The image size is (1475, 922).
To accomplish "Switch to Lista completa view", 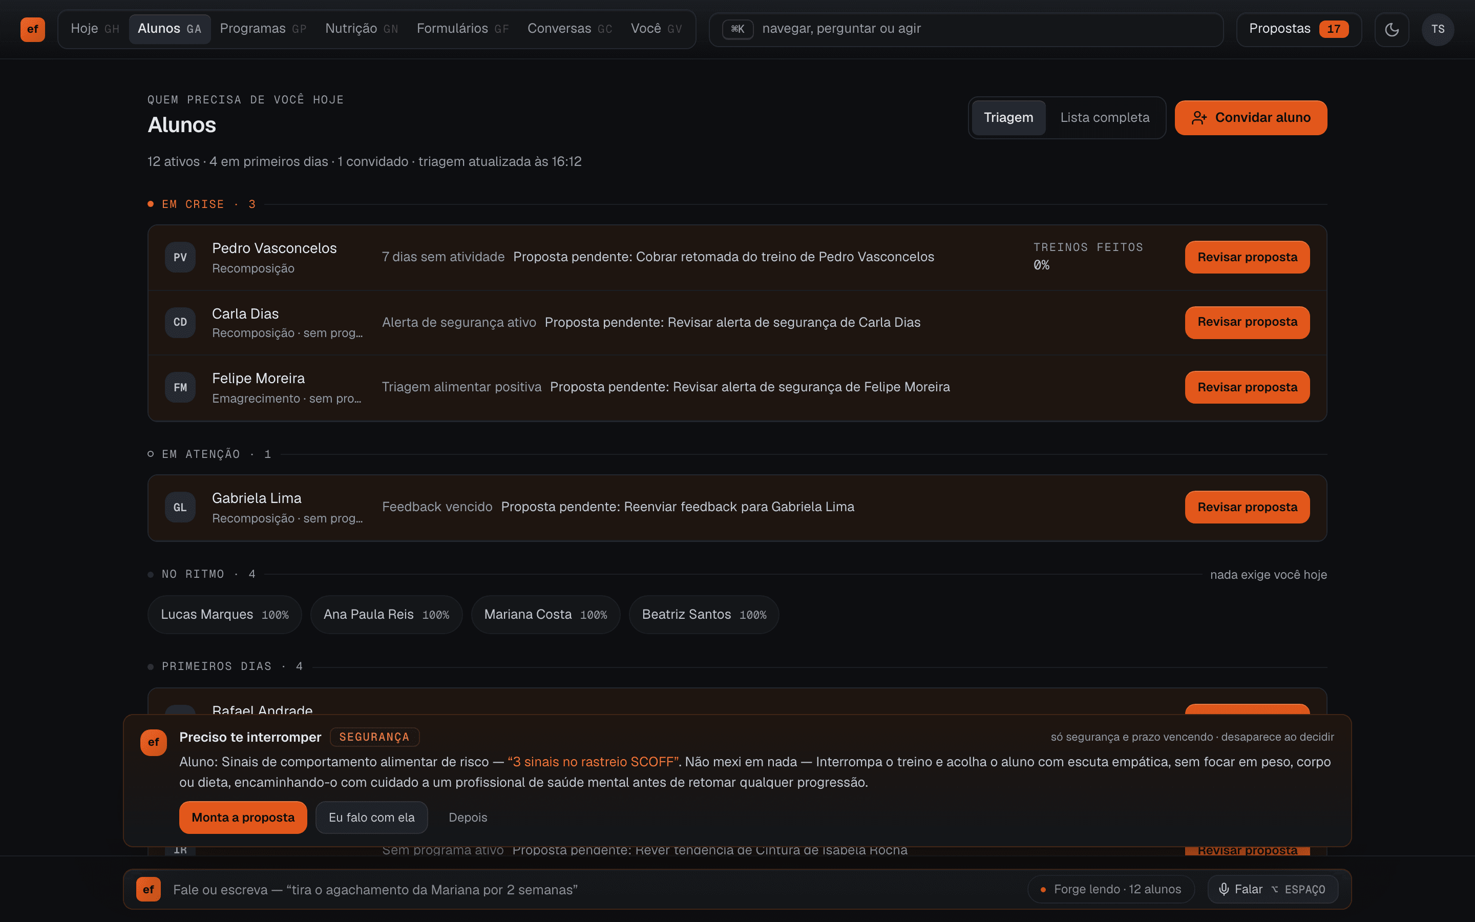I will coord(1104,118).
